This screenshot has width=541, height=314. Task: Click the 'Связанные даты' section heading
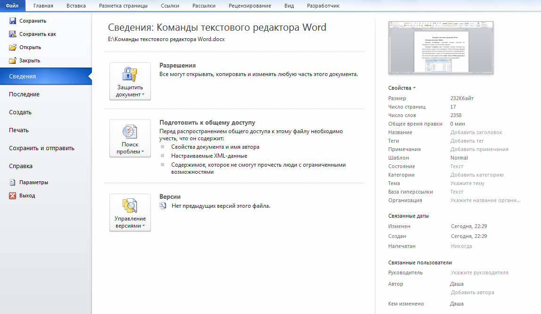[408, 216]
